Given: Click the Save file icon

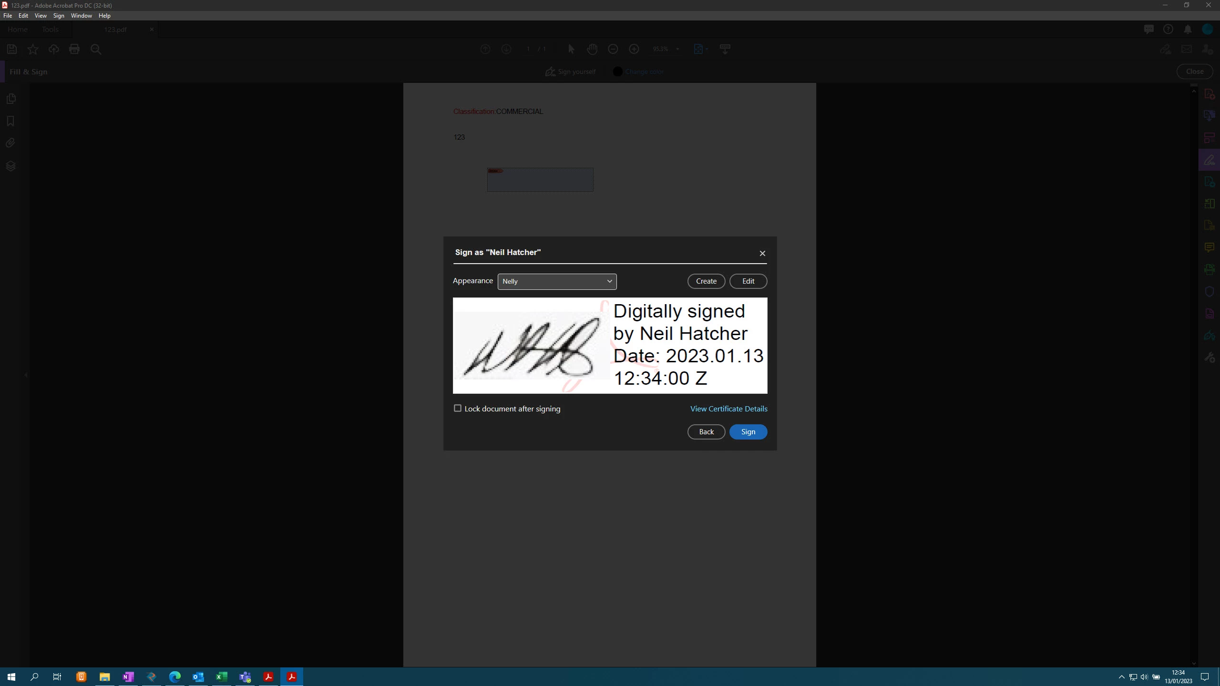Looking at the screenshot, I should [12, 49].
